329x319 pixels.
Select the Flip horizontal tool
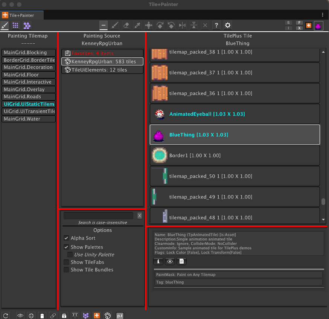click(182, 26)
